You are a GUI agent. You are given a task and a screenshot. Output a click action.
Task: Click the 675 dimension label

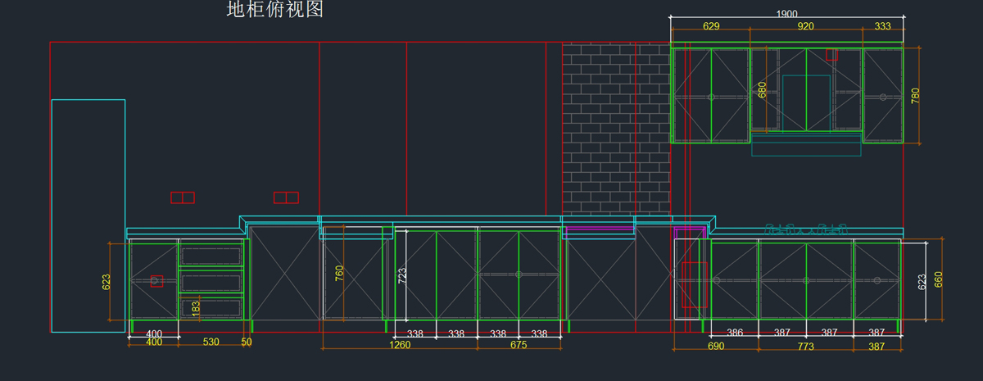coord(519,345)
